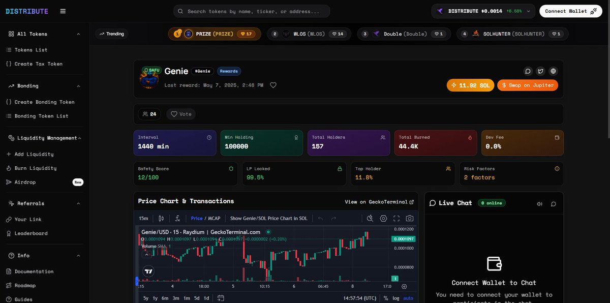The height and width of the screenshot is (303, 610).
Task: Collapse All Tokens sidebar section
Action: coord(78,34)
